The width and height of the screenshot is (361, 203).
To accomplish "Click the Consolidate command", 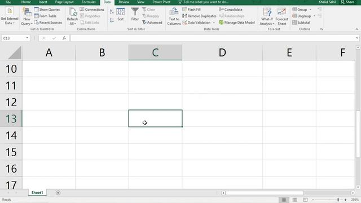I will coord(231,10).
